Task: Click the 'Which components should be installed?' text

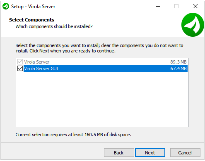Action: (54, 26)
